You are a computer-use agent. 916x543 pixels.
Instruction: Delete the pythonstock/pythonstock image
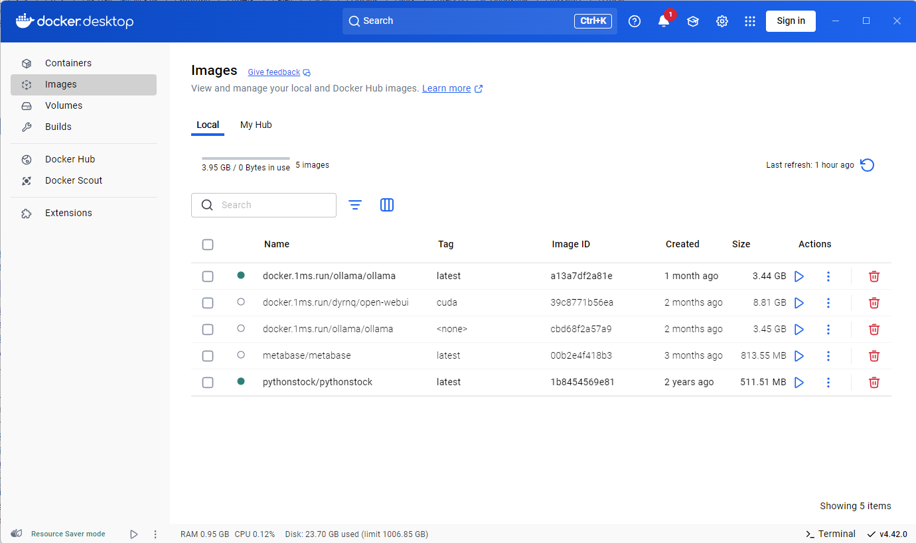pyautogui.click(x=874, y=383)
